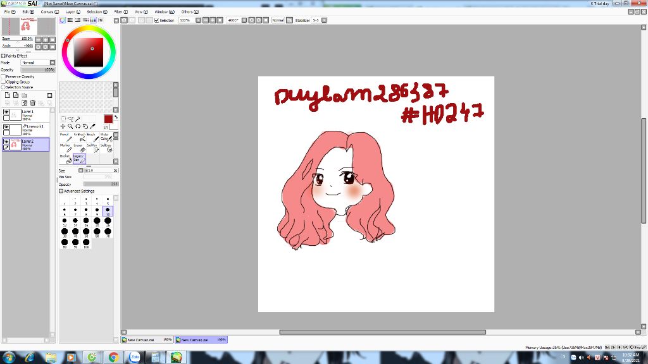648x364 pixels.
Task: Enable the Selection Source option
Action: click(3, 87)
